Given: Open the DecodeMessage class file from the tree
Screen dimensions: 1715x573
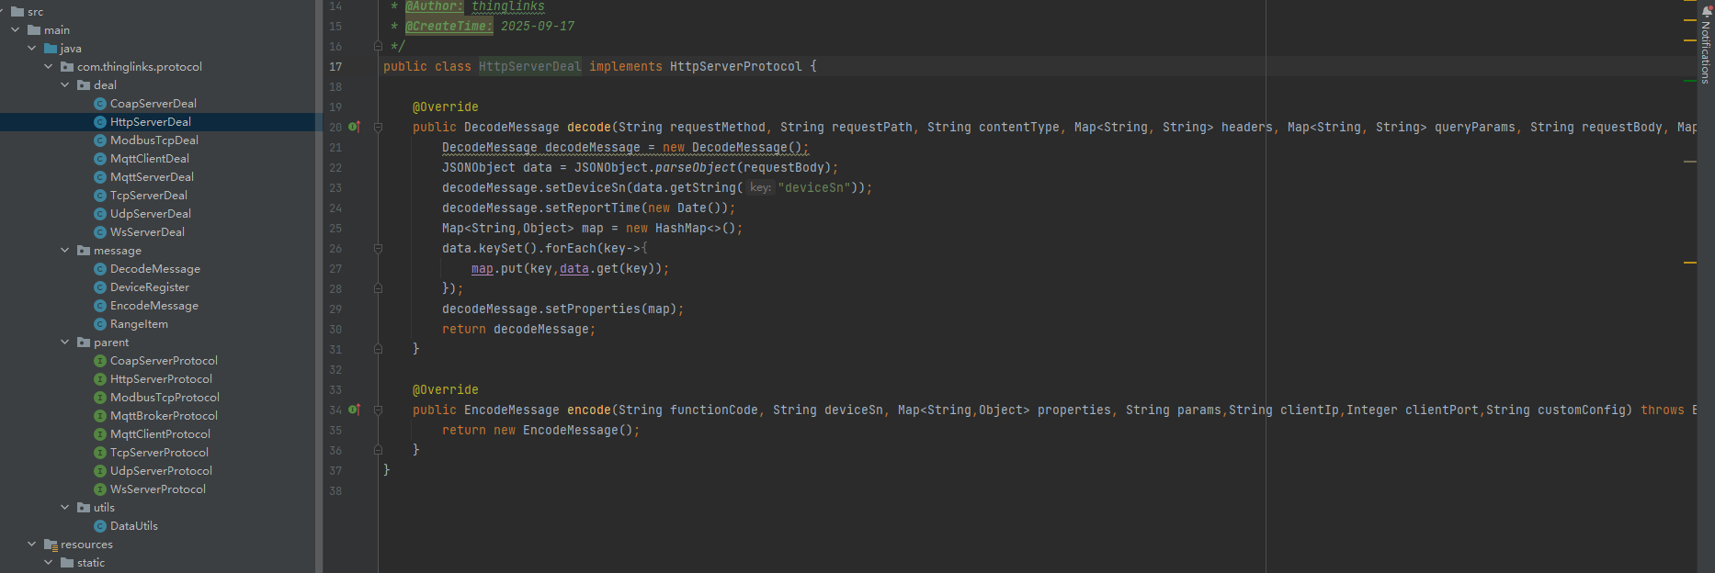Looking at the screenshot, I should (154, 269).
